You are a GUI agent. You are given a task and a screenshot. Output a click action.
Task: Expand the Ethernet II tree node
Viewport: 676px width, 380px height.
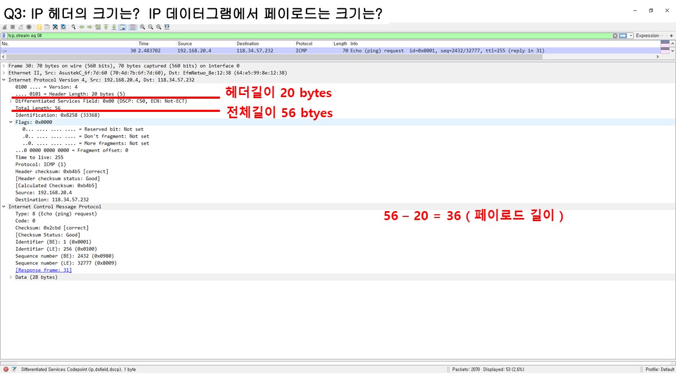tap(4, 73)
